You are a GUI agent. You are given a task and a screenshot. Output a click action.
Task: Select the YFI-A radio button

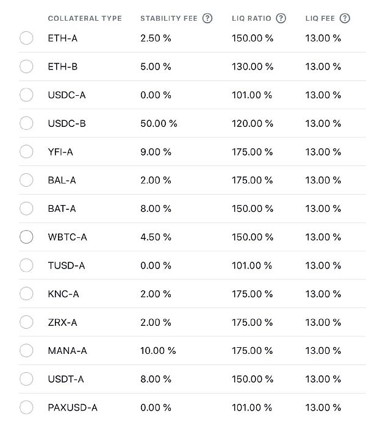coord(26,151)
